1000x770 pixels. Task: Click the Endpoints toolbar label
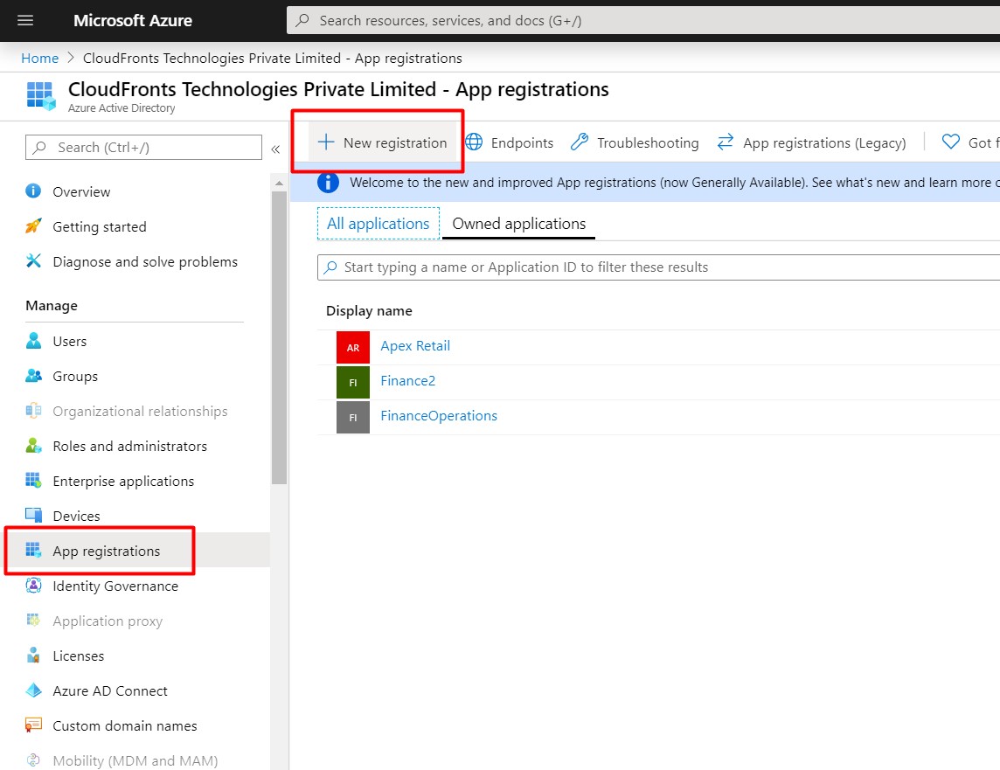tap(522, 142)
